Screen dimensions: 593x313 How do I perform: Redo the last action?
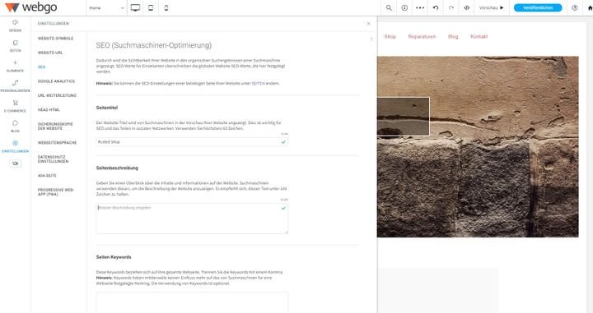pos(451,7)
